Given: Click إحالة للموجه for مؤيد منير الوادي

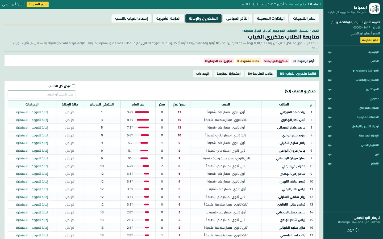Looking at the screenshot, I should coord(40,135).
